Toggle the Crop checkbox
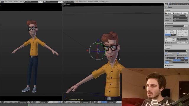The image size is (189, 106). [x=172, y=43]
